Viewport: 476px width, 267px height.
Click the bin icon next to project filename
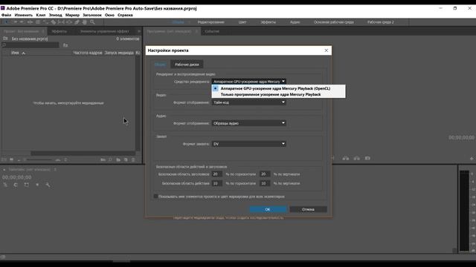tap(5, 39)
